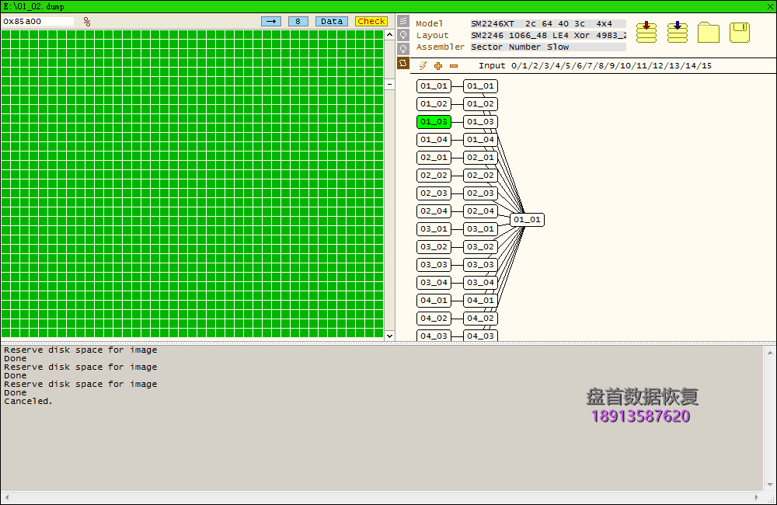Select middle-column node 01_02
Image resolution: width=777 pixels, height=505 pixels.
click(x=480, y=104)
